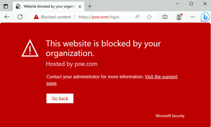Launch Bing Copilot sidebar icon
Viewport: 211px width, 127px height.
click(x=205, y=17)
